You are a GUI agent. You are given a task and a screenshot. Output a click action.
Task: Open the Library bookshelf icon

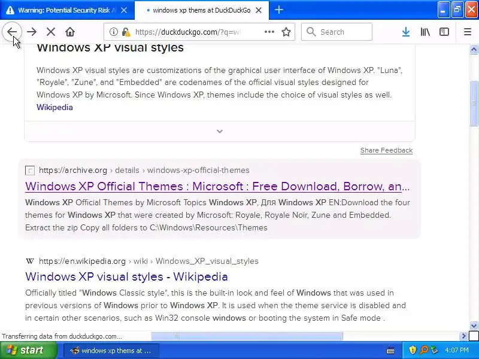pos(425,32)
